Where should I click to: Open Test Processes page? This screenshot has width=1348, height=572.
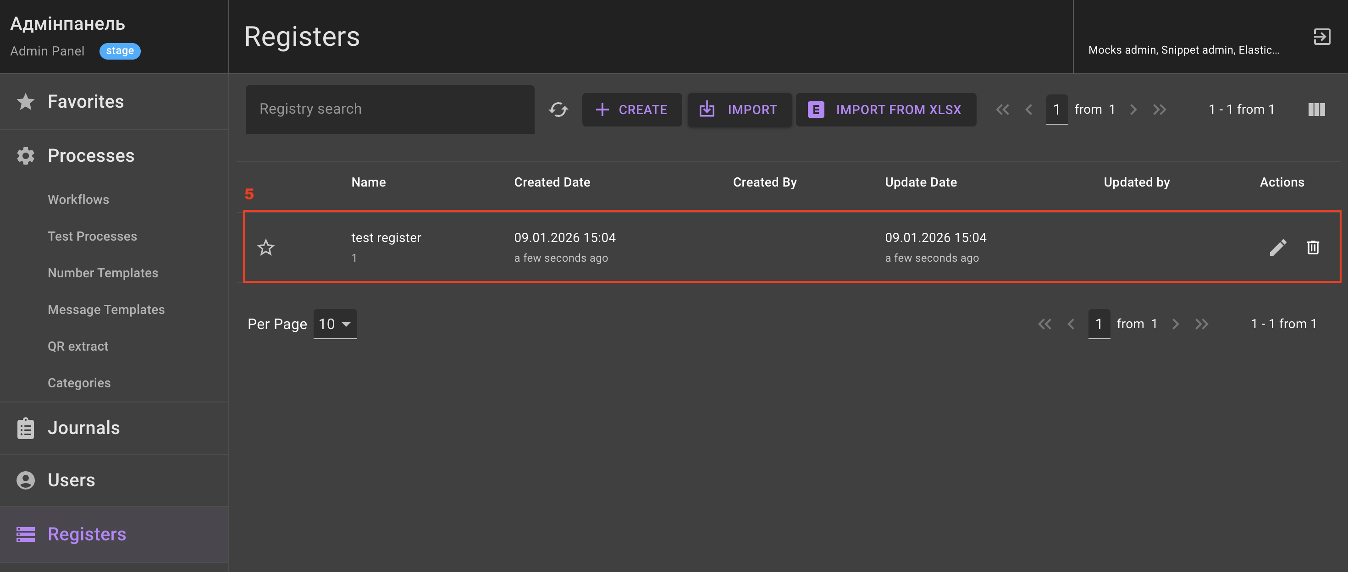pos(92,236)
